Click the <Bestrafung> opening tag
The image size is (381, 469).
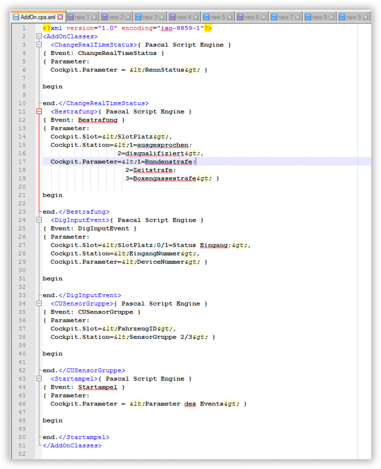pos(74,112)
